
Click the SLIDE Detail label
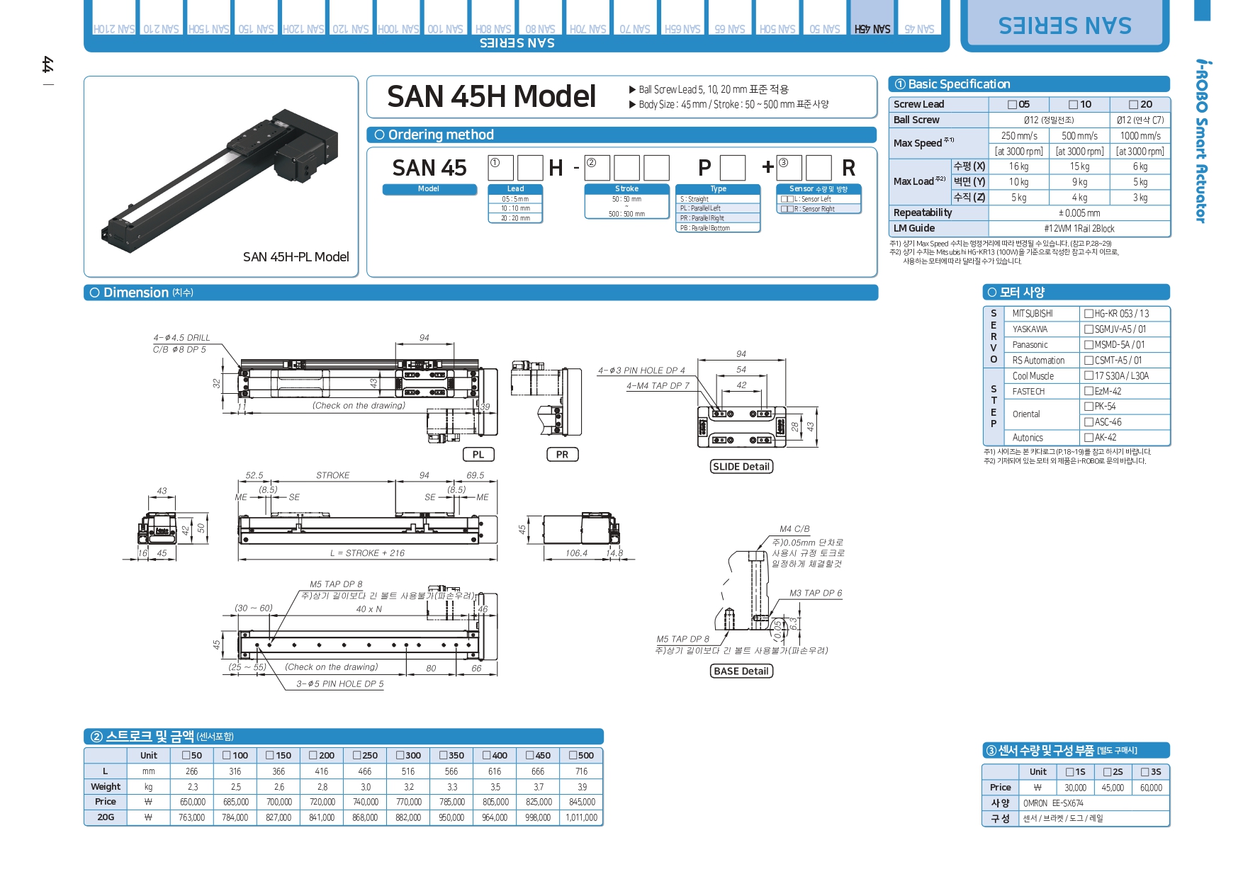point(741,467)
